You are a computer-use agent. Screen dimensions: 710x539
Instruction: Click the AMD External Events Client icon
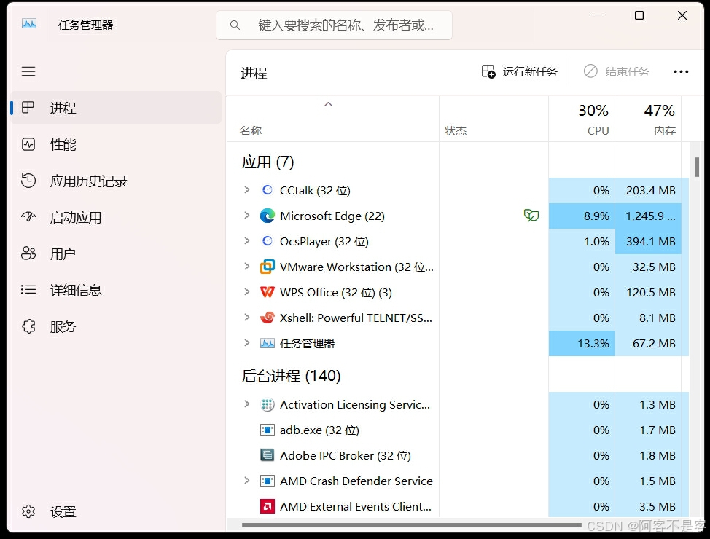coord(267,506)
